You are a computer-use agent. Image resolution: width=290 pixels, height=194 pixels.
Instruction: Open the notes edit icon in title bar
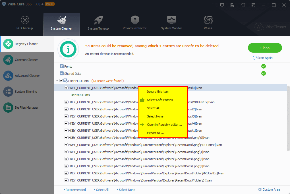(x=232, y=5)
